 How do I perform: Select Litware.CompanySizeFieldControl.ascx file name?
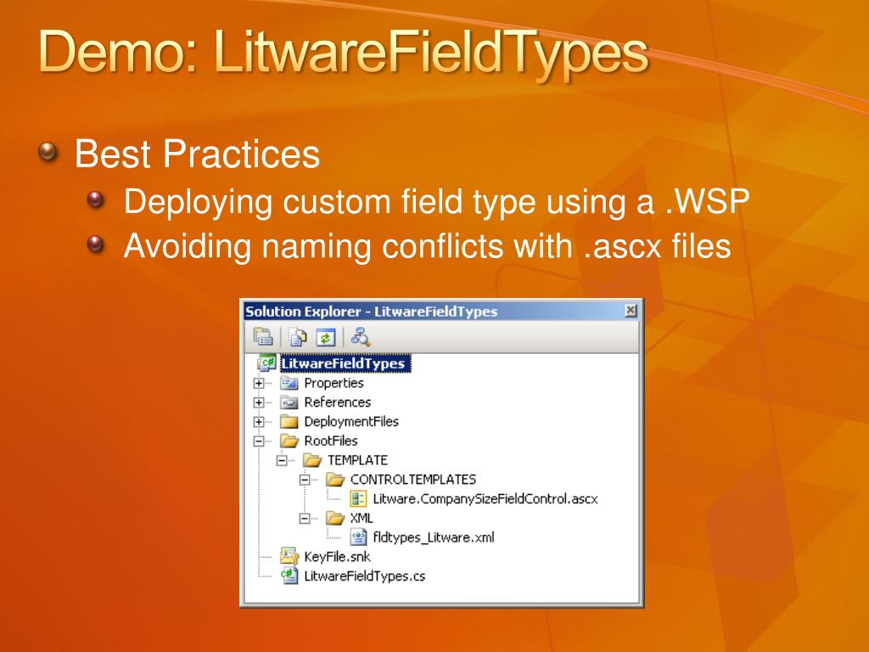click(485, 499)
